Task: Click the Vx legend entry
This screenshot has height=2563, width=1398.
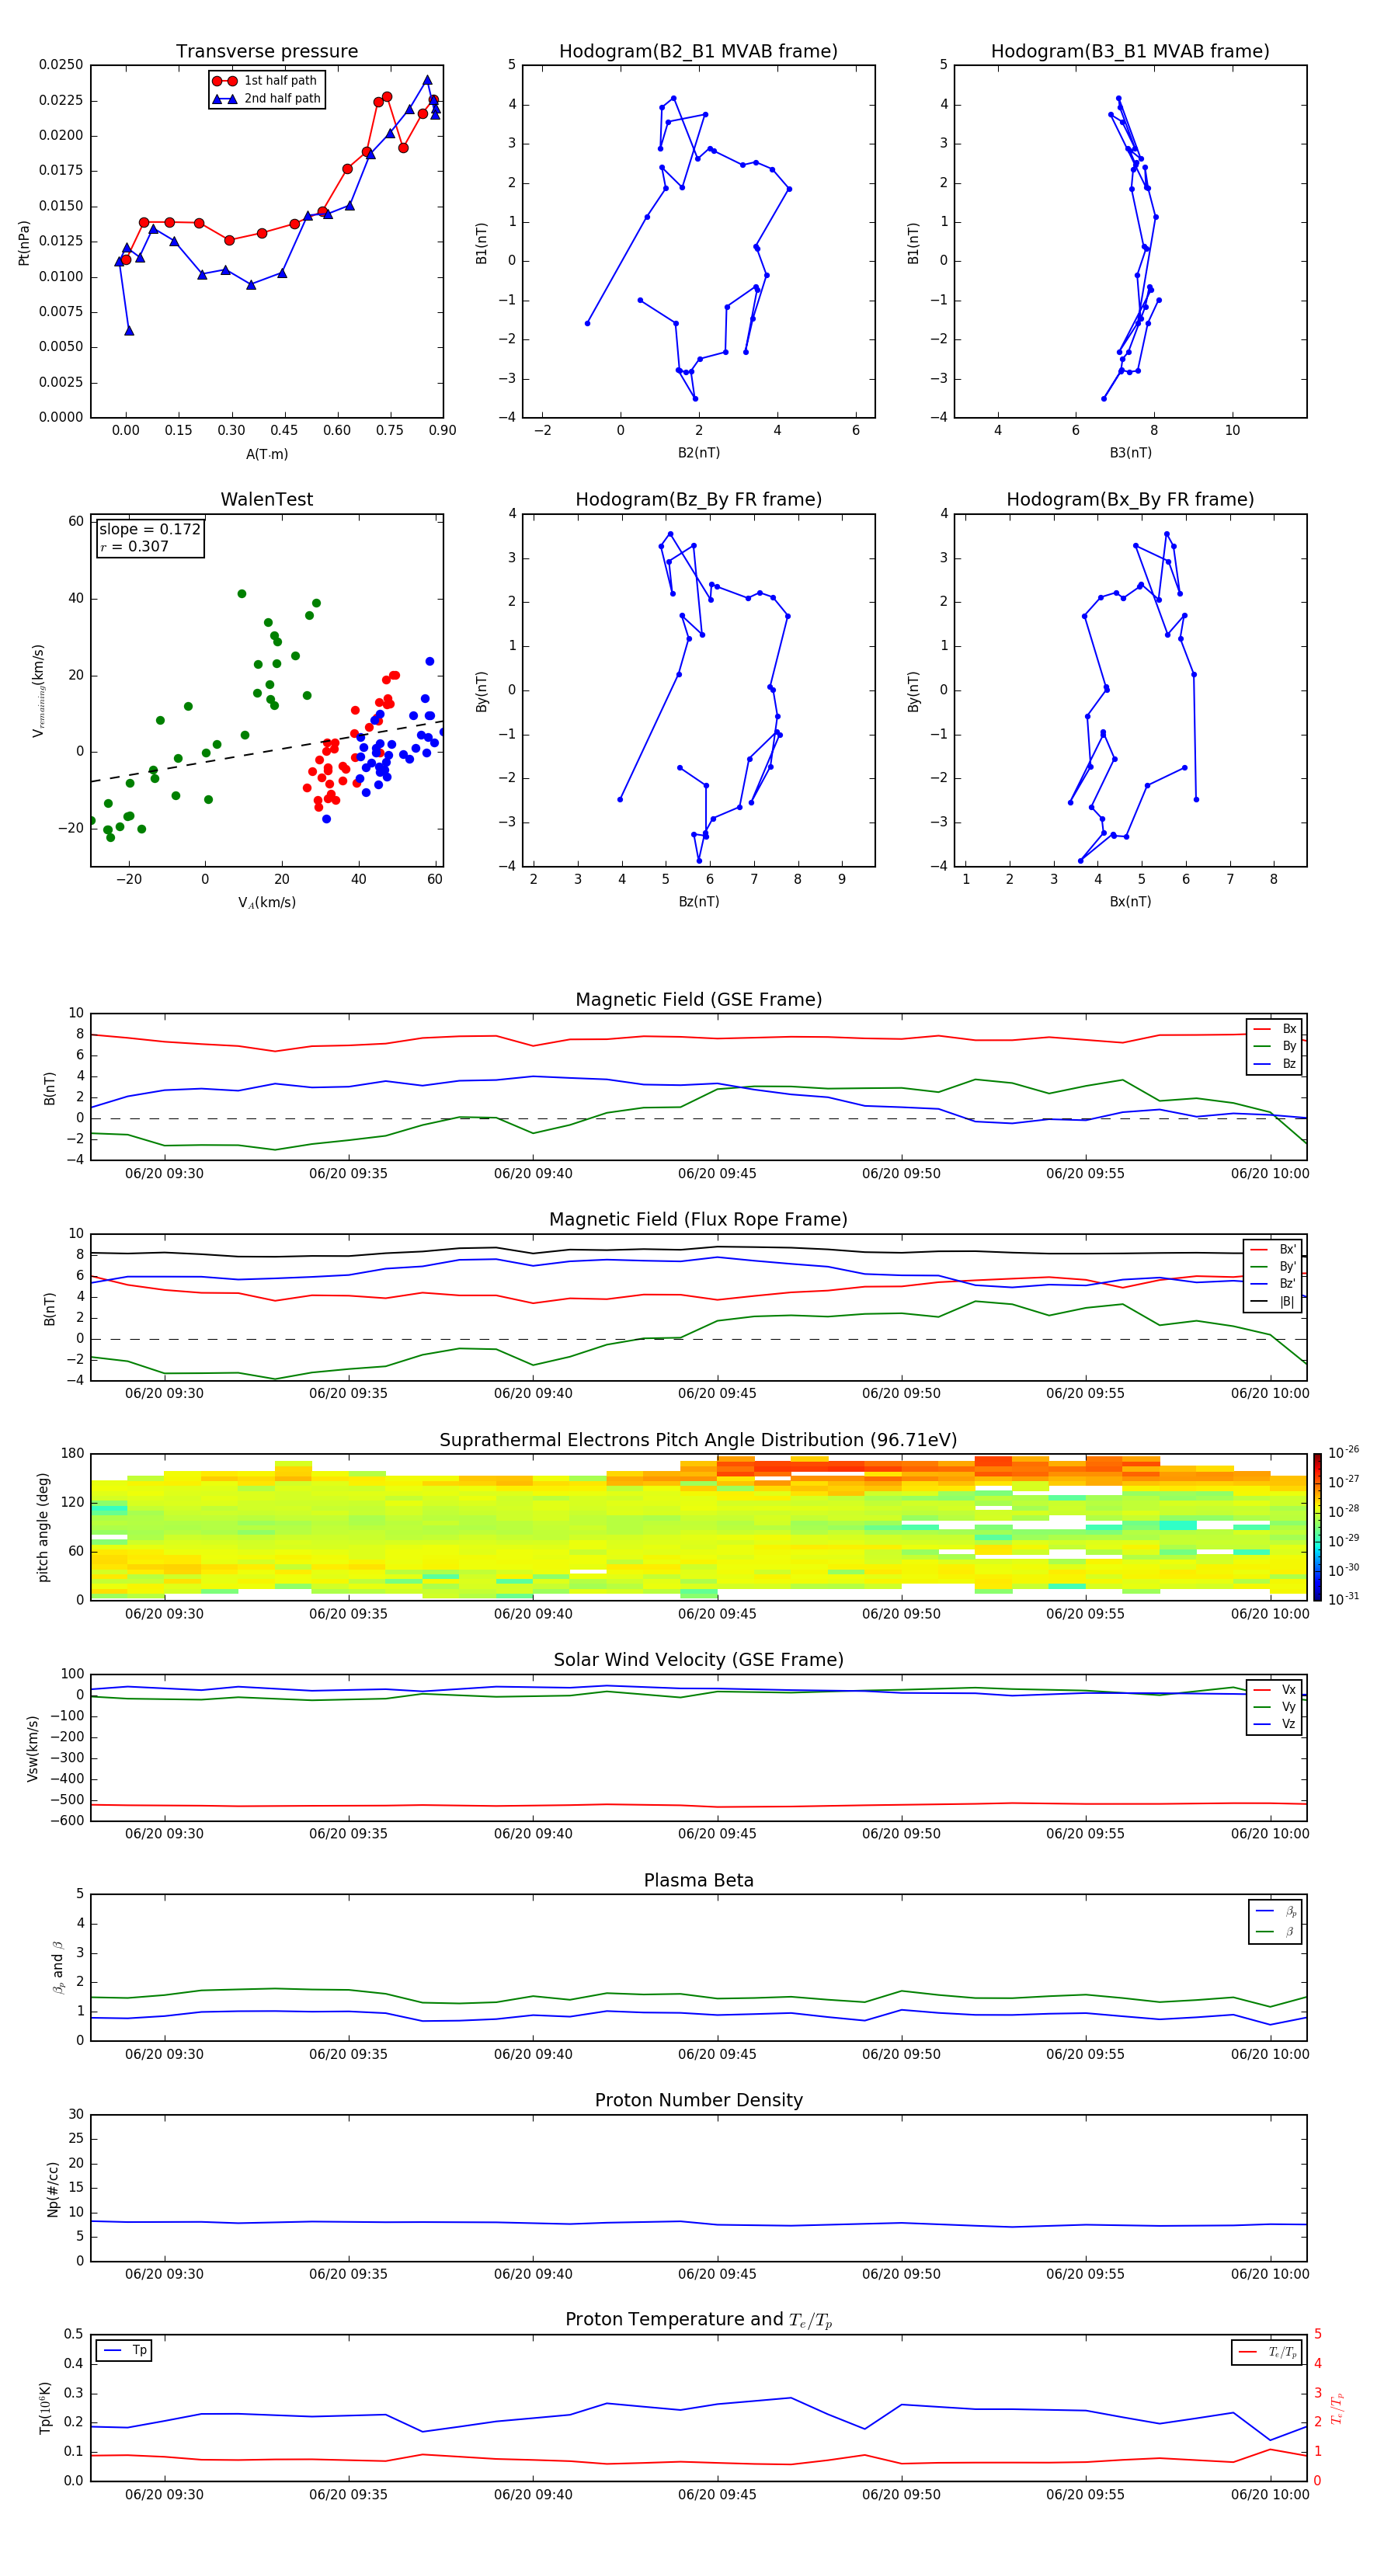Action: coord(1275,1689)
